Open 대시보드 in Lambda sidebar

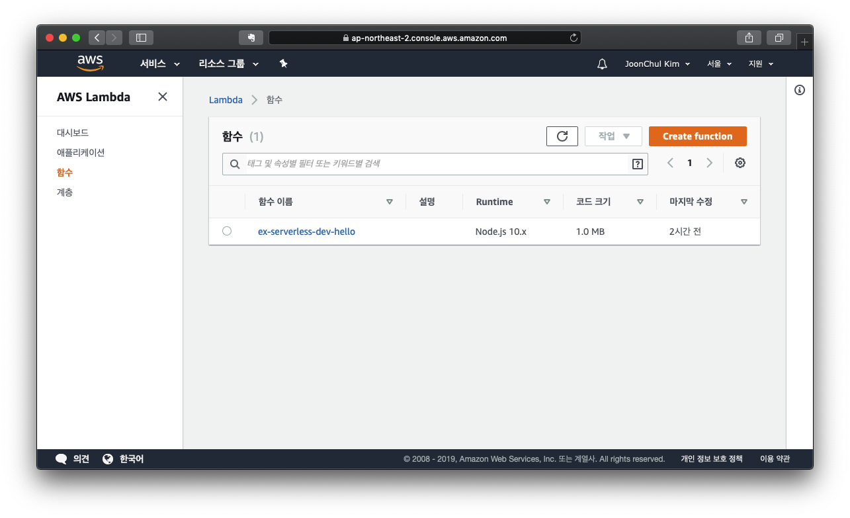pos(73,133)
